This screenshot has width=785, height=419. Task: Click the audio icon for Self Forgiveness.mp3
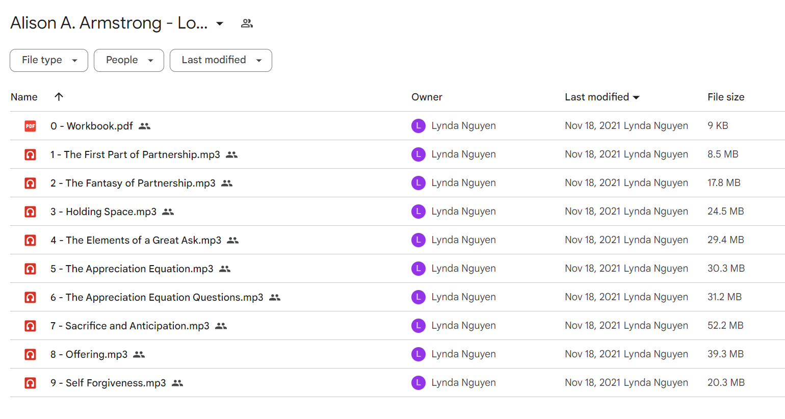(31, 383)
